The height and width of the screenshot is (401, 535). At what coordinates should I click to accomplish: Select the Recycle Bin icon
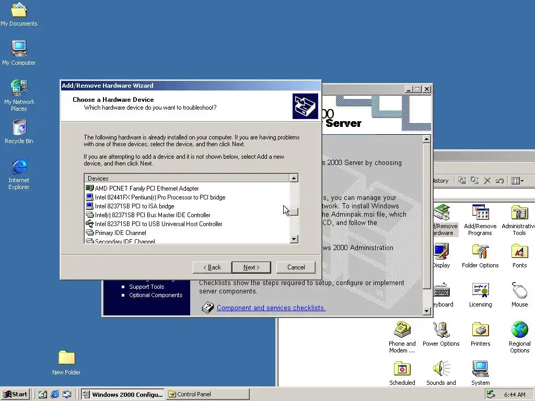pyautogui.click(x=19, y=131)
